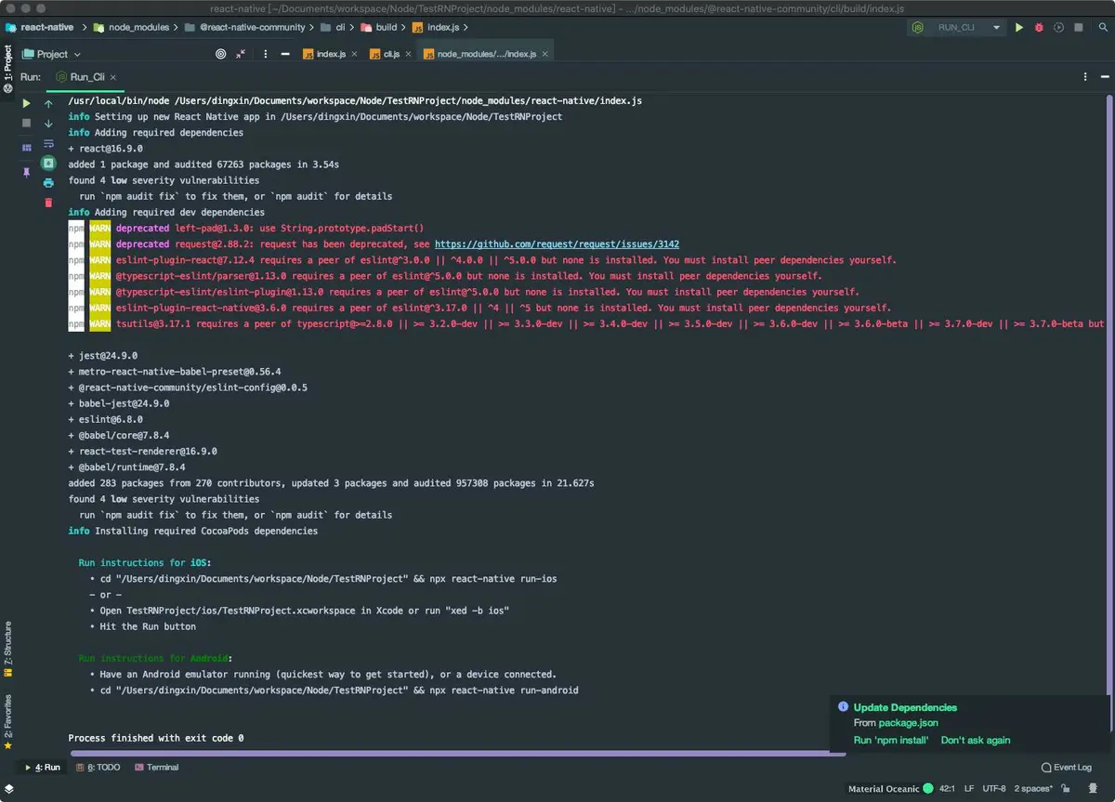The width and height of the screenshot is (1115, 802).
Task: Click the green Run button in top toolbar
Action: coord(1019,28)
